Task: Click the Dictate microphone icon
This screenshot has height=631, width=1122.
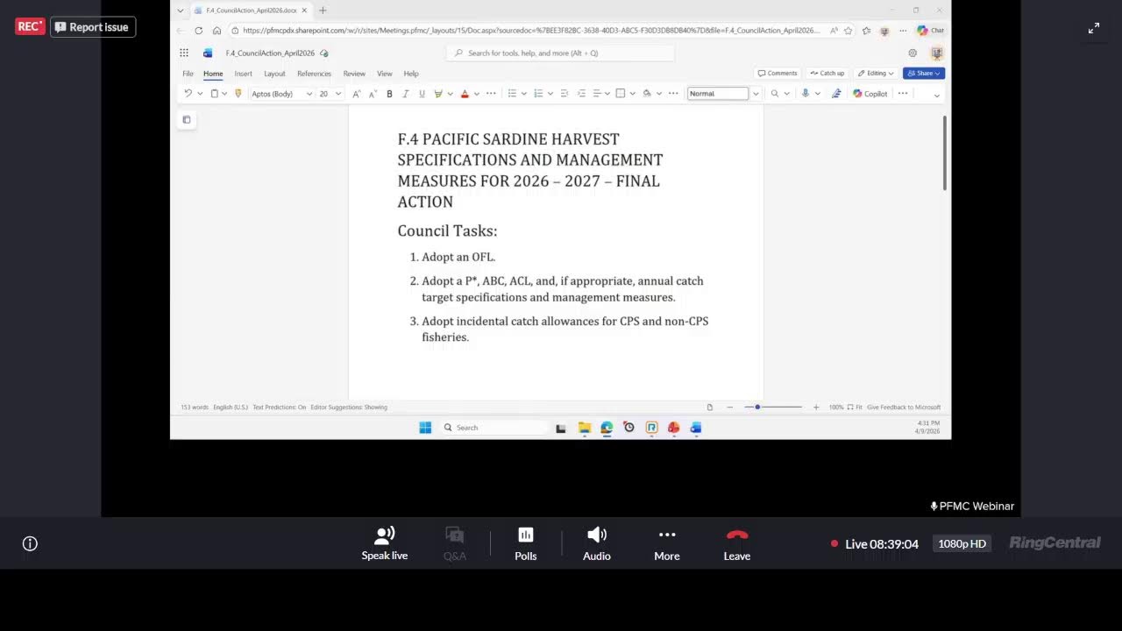Action: (x=805, y=94)
